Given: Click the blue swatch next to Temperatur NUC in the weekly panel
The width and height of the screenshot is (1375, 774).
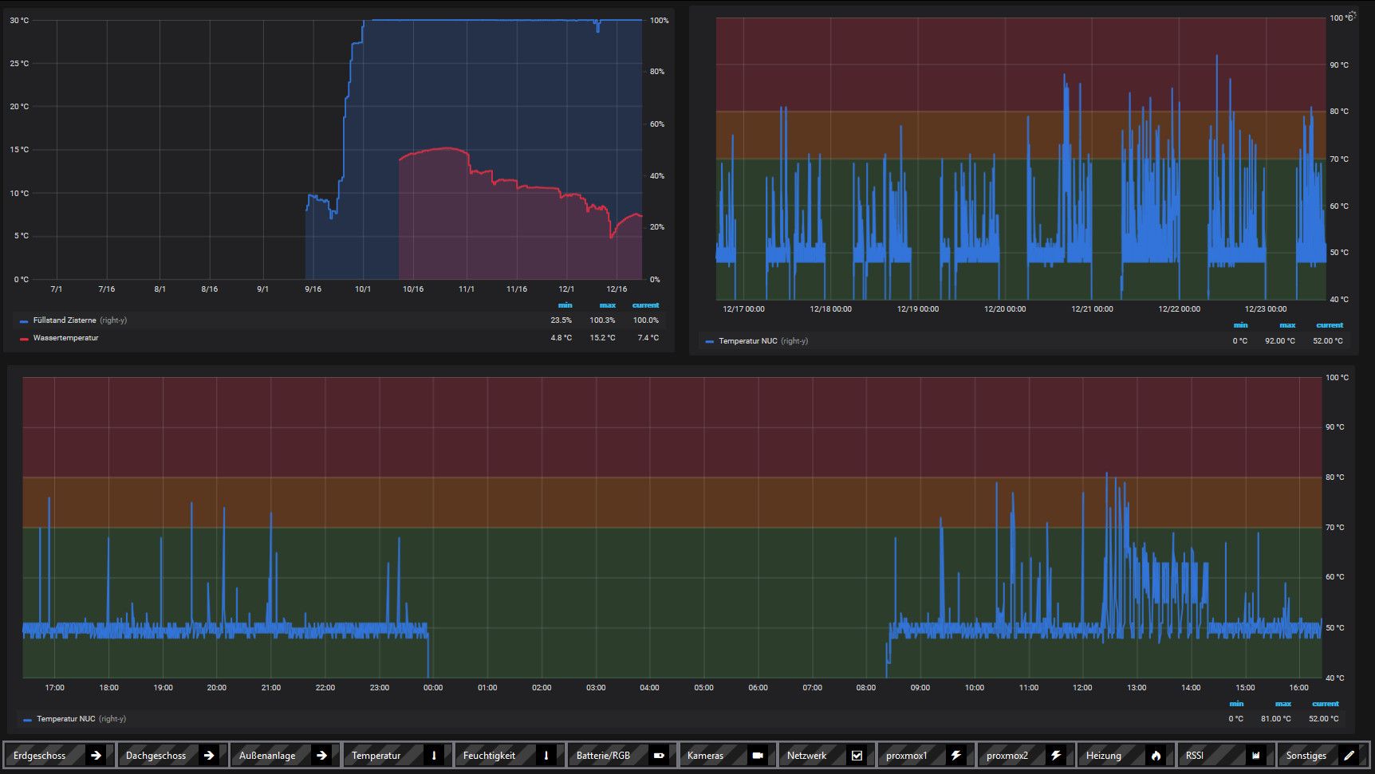Looking at the screenshot, I should 710,342.
